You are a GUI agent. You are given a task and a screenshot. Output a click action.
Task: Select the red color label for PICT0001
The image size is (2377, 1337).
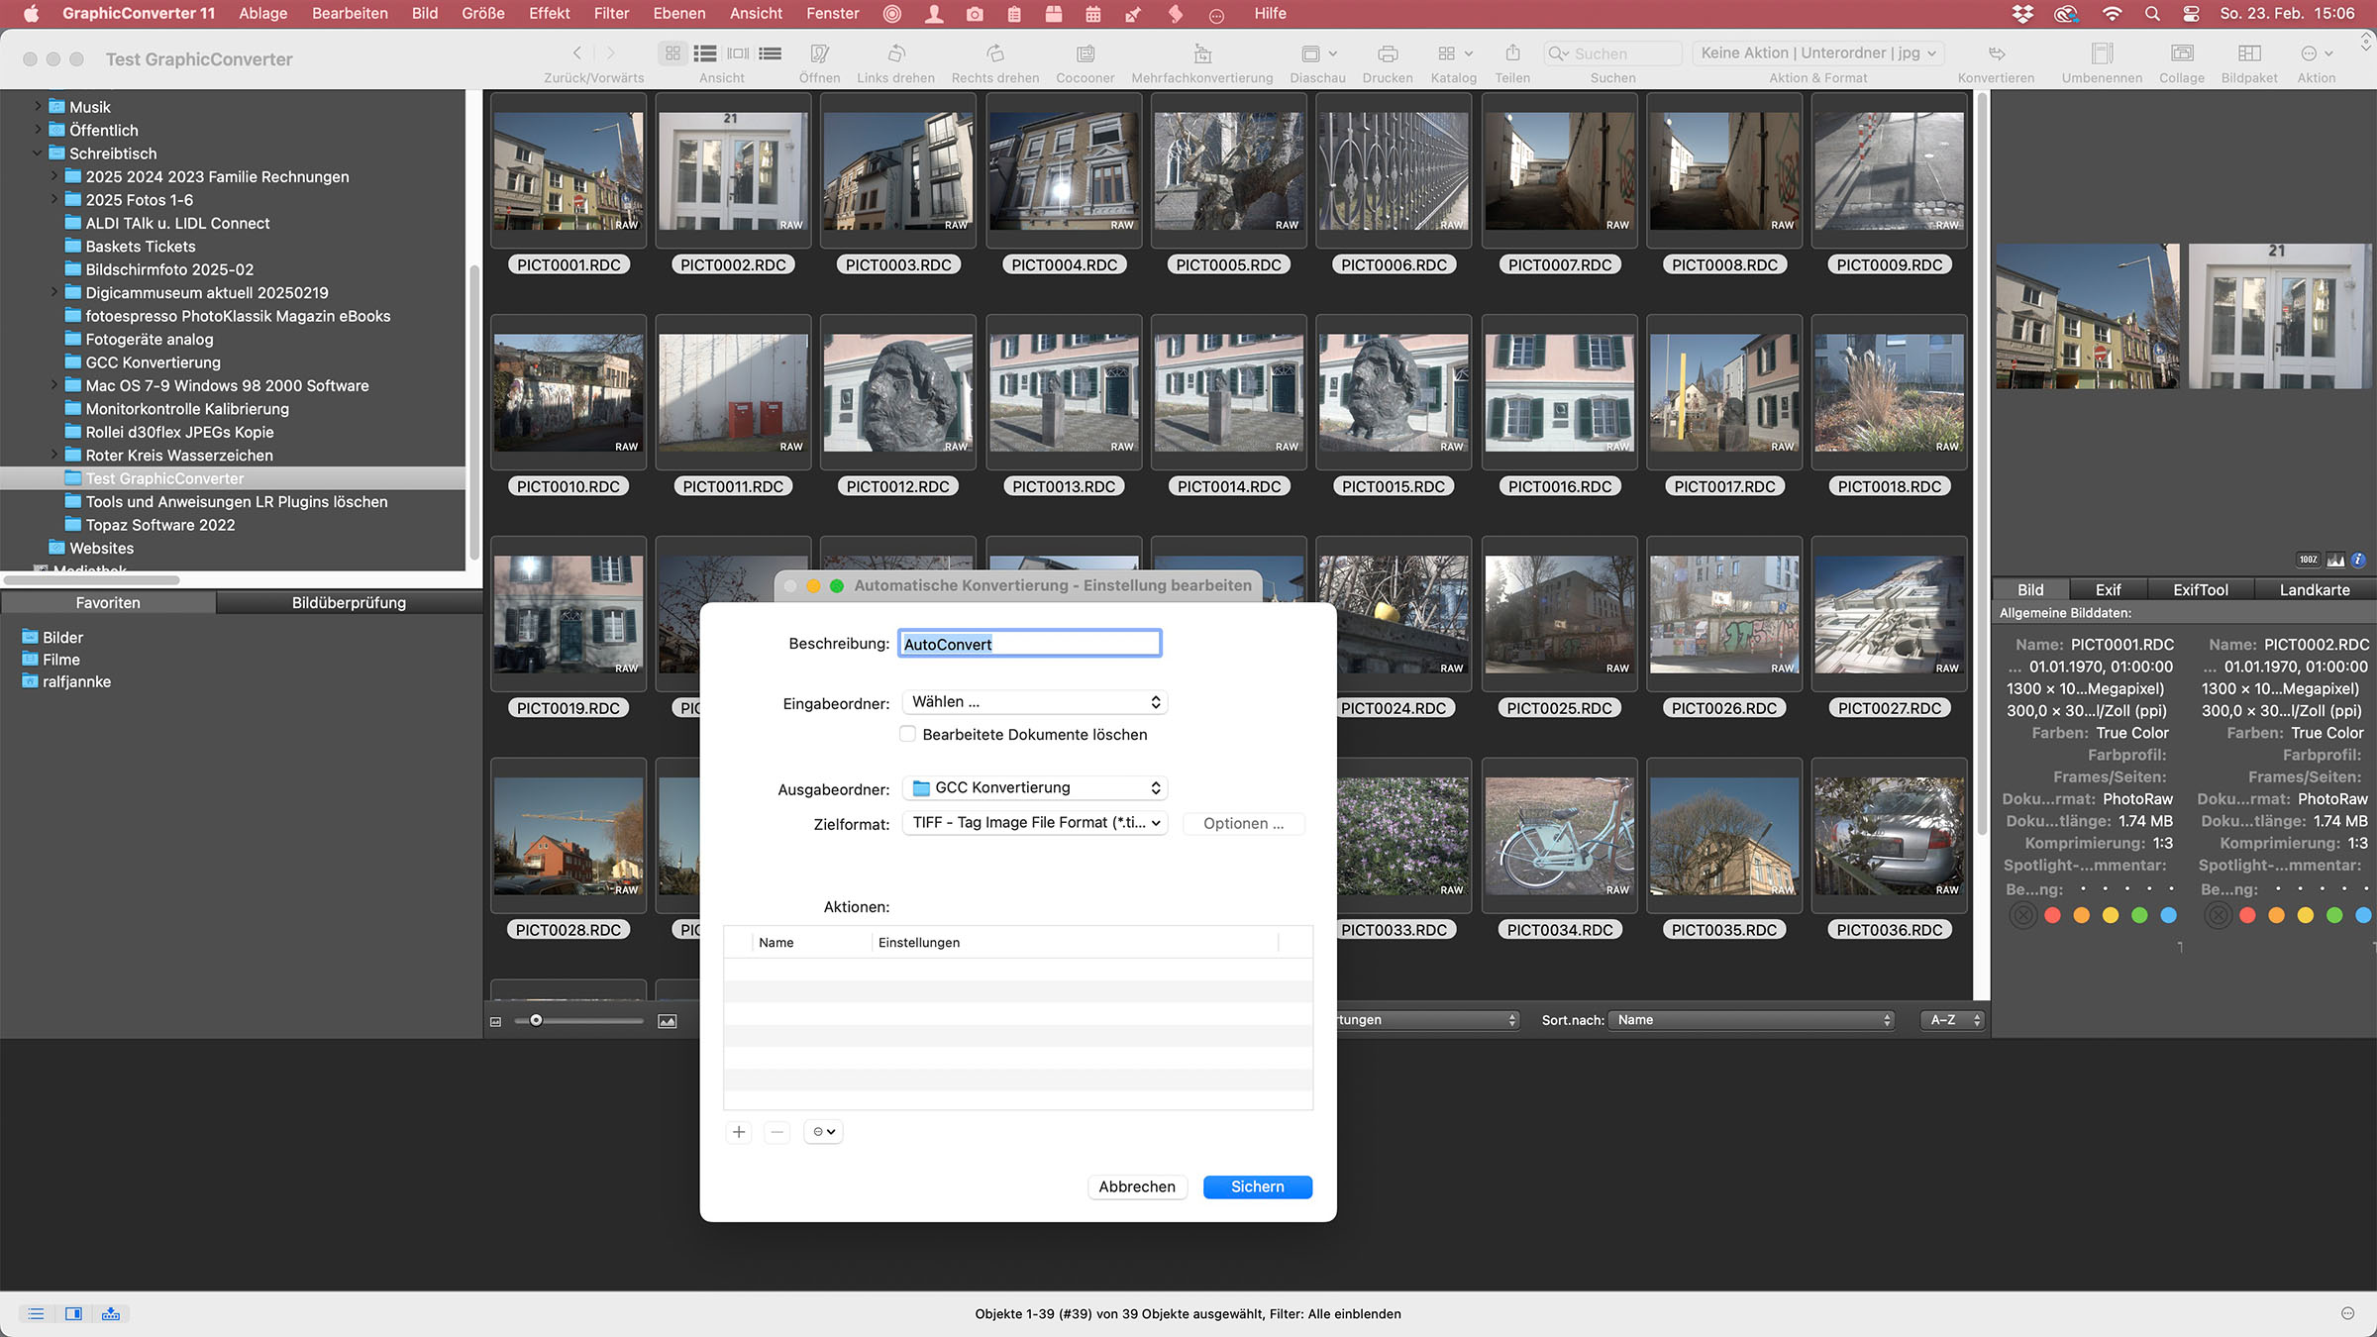[2053, 916]
